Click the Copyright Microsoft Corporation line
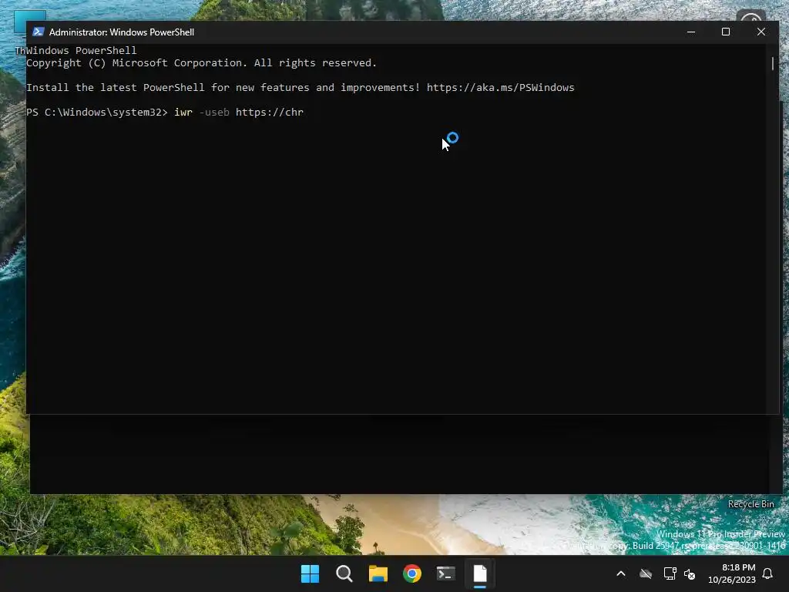 click(201, 63)
